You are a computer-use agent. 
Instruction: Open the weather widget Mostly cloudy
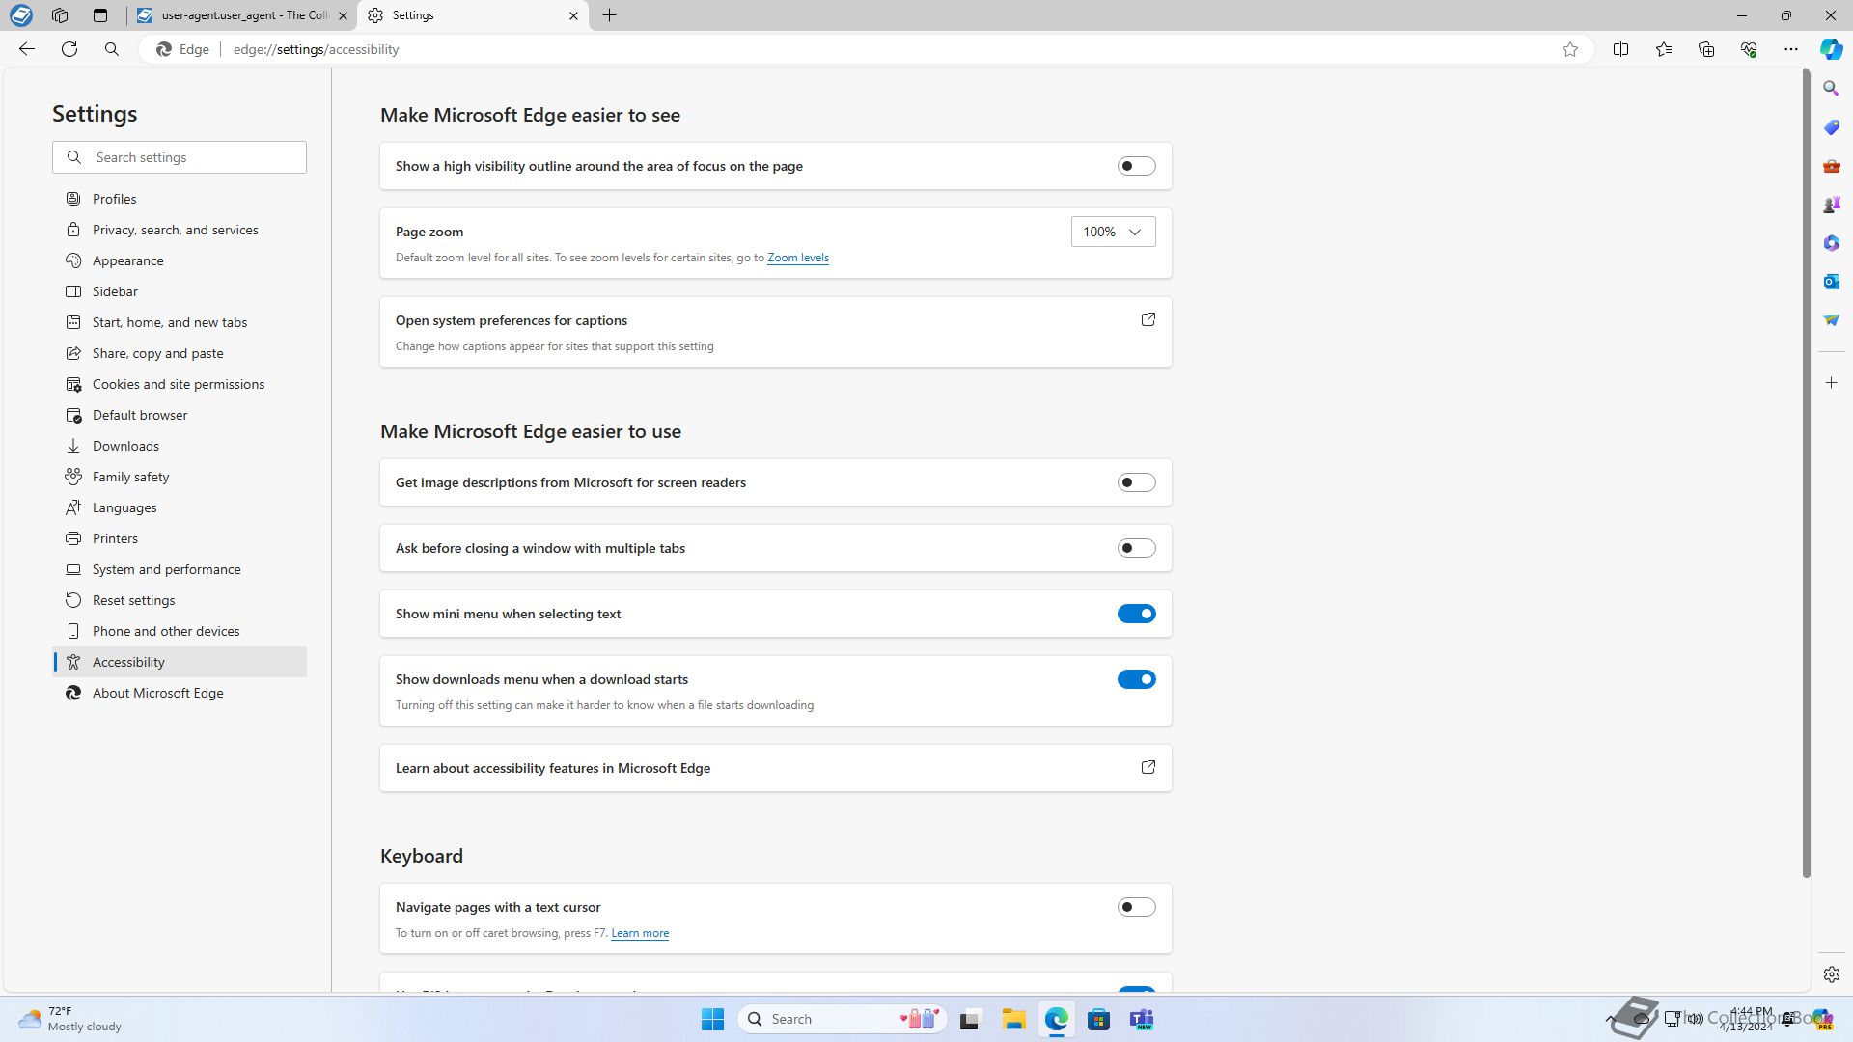click(x=72, y=1019)
